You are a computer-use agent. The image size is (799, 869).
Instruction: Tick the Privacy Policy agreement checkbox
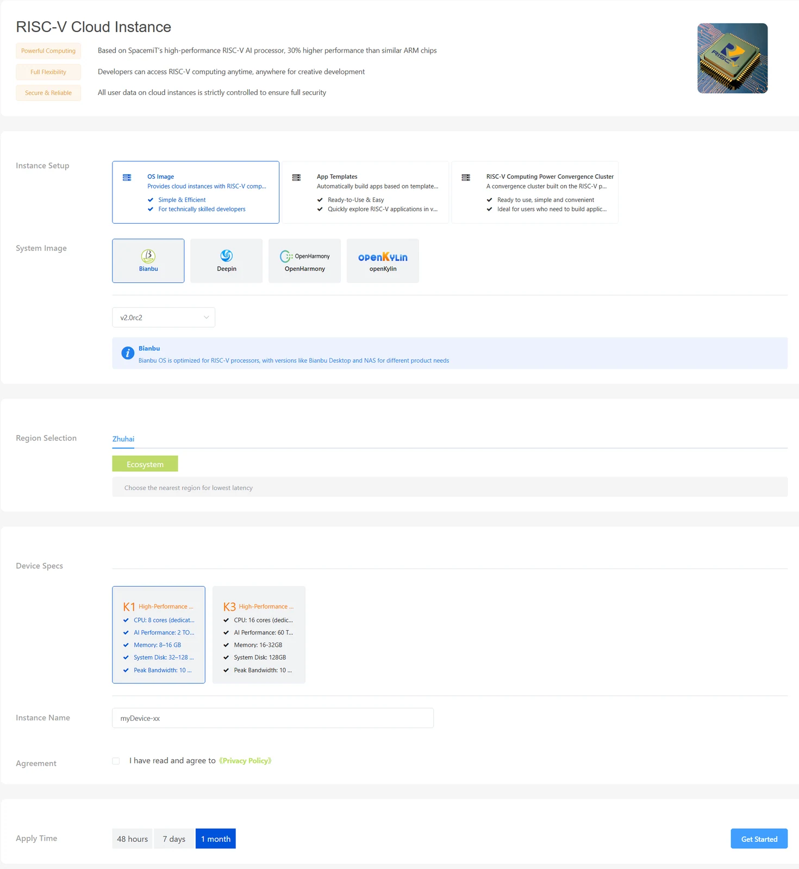[x=116, y=761]
